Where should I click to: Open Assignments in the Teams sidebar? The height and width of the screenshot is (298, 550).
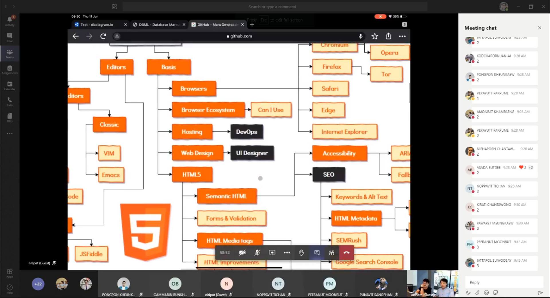tap(9, 69)
